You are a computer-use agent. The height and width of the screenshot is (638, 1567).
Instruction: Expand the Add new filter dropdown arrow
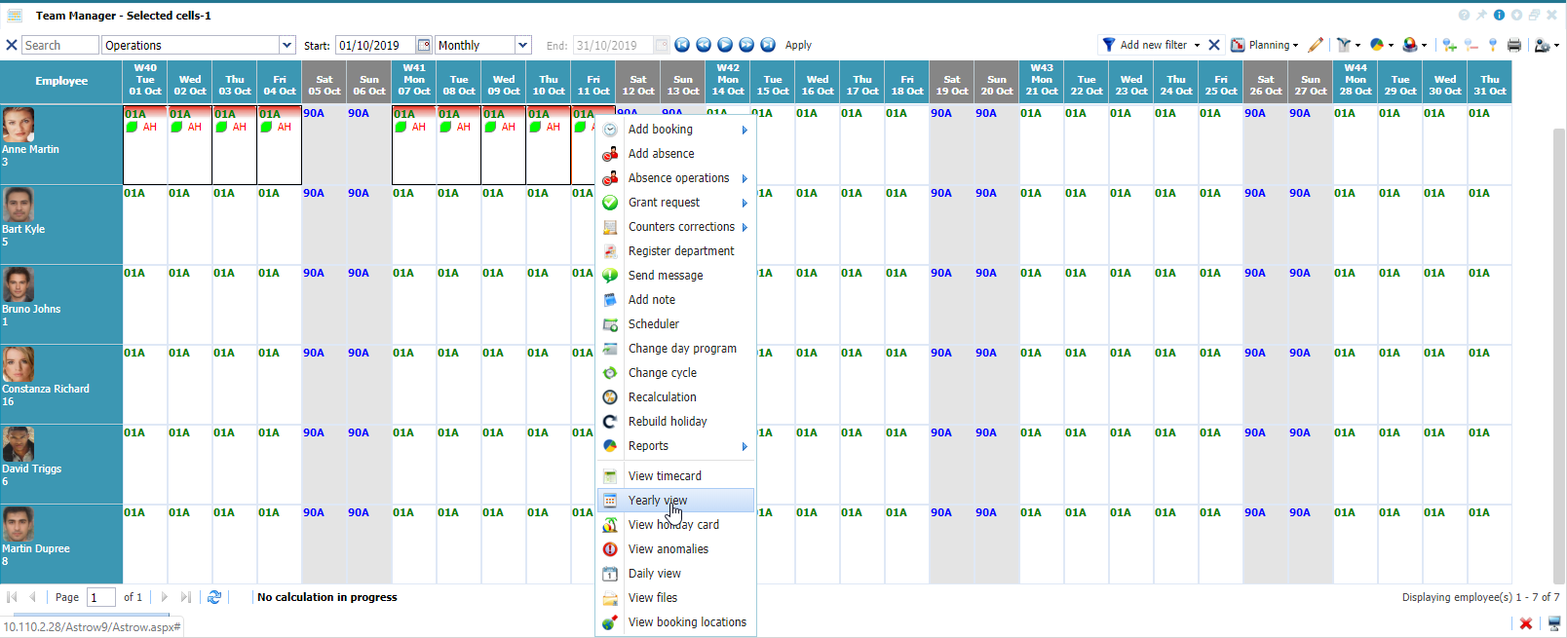tap(1197, 45)
